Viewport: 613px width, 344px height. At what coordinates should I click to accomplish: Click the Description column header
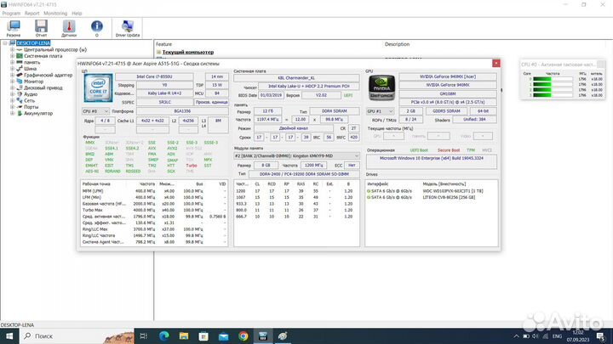pos(397,44)
